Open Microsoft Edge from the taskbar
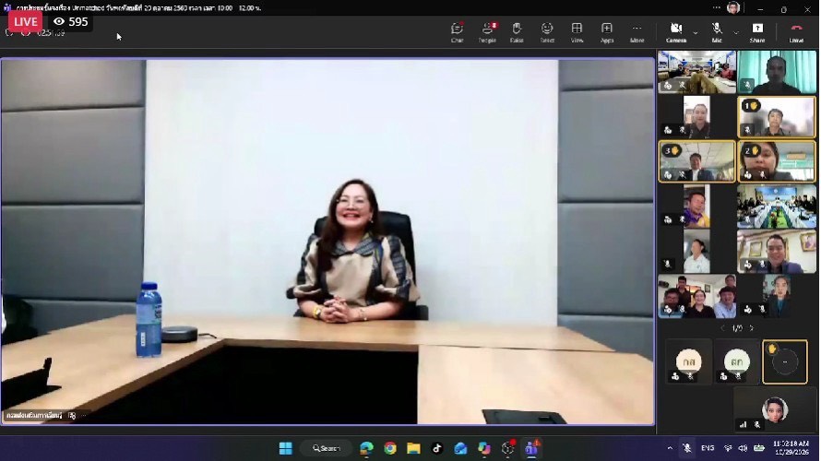Image resolution: width=821 pixels, height=461 pixels. (x=366, y=448)
